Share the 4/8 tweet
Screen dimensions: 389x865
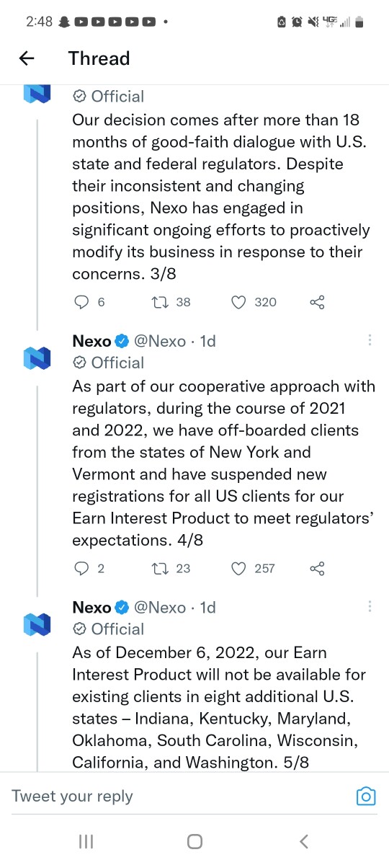click(x=317, y=569)
